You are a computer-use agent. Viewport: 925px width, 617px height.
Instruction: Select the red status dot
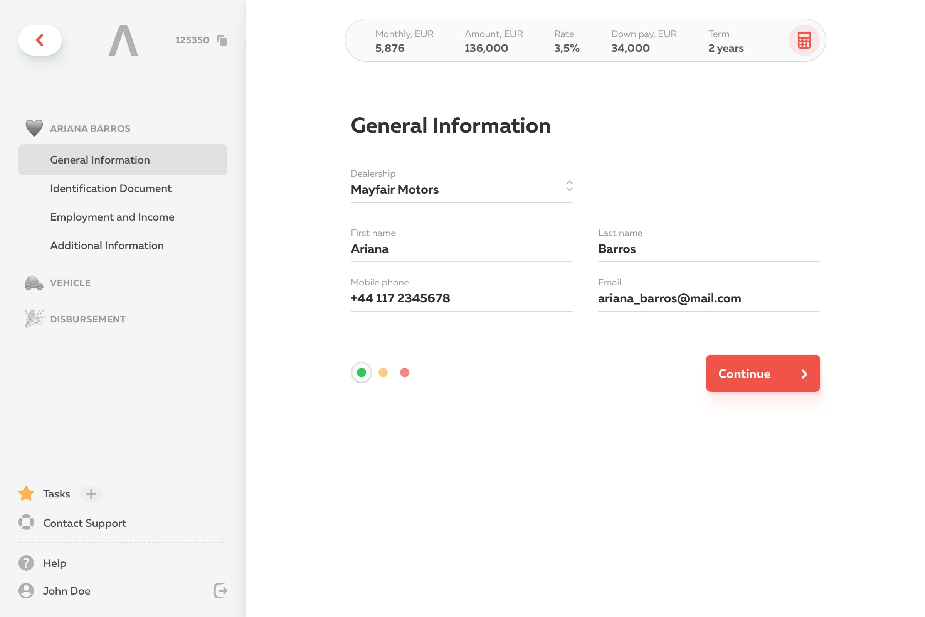coord(404,372)
